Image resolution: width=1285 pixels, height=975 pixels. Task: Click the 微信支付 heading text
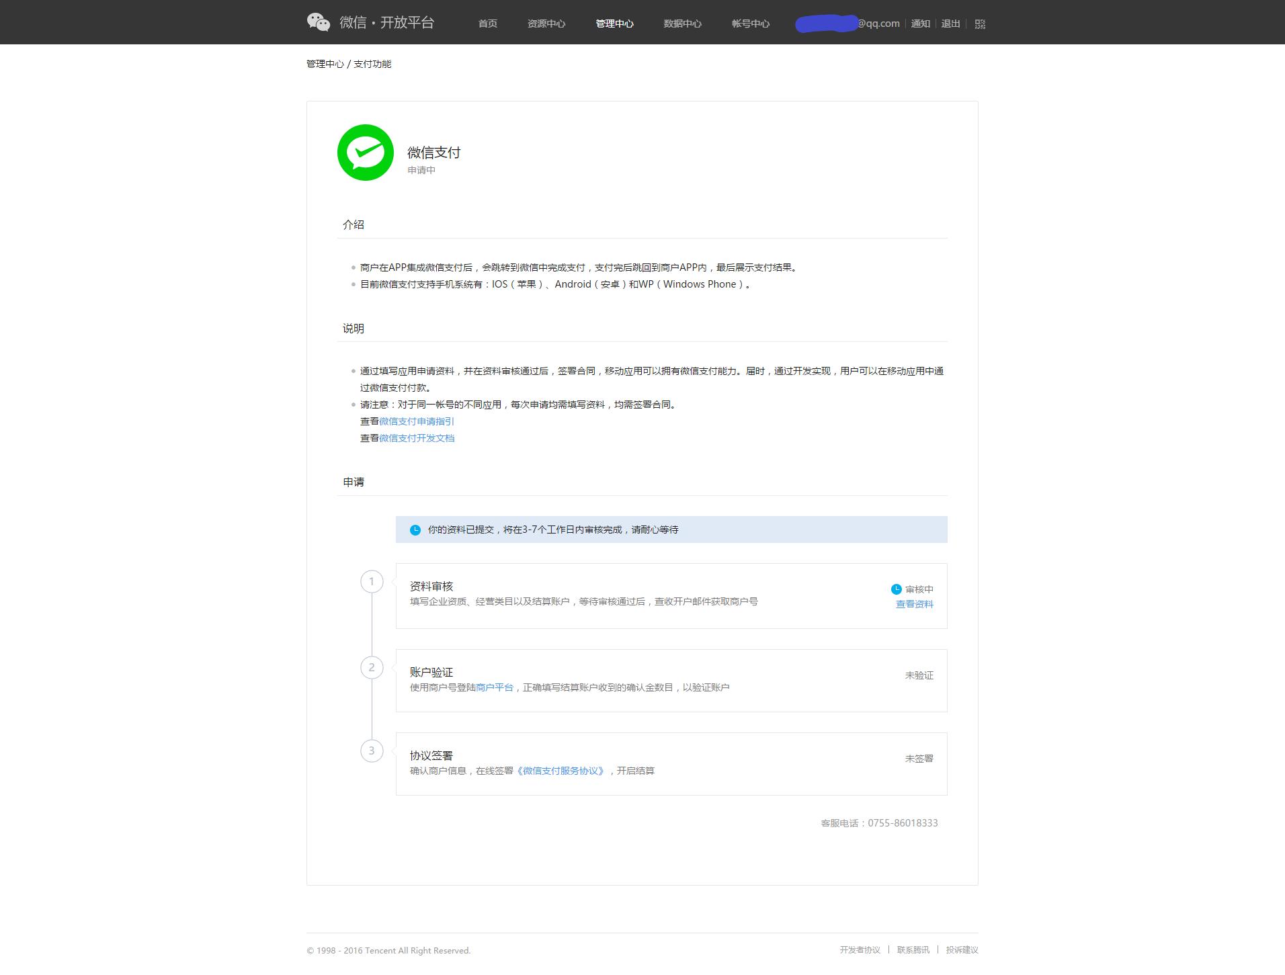(434, 153)
